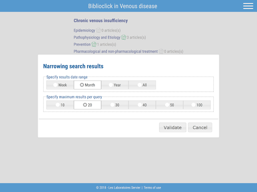Image resolution: width=257 pixels, height=192 pixels.
Task: Click the Pharmacological treatment articles document icon
Action: [x=161, y=51]
